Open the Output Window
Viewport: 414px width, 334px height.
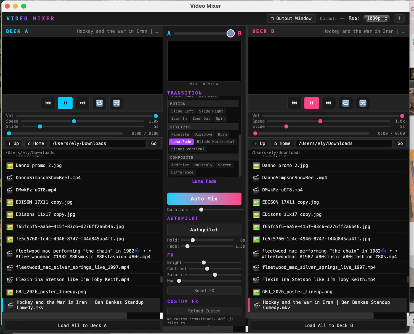[291, 18]
